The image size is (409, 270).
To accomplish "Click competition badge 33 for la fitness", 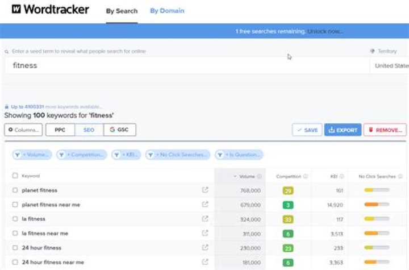I will coord(288,219).
